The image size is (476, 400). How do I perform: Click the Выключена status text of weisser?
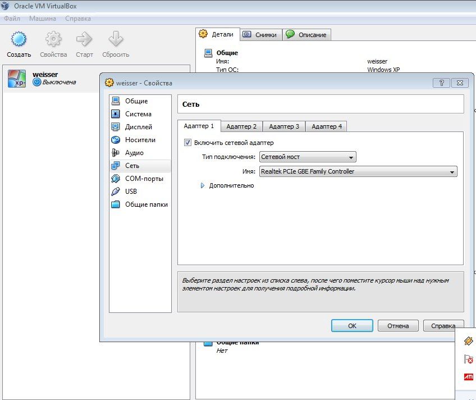59,82
